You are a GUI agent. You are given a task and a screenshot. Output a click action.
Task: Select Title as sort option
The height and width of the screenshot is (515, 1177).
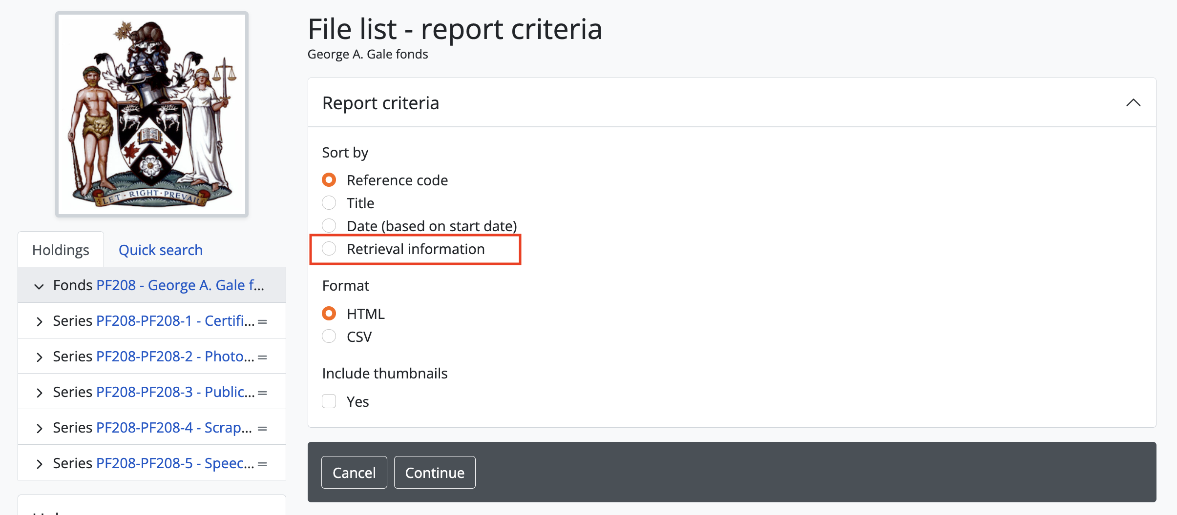(329, 203)
